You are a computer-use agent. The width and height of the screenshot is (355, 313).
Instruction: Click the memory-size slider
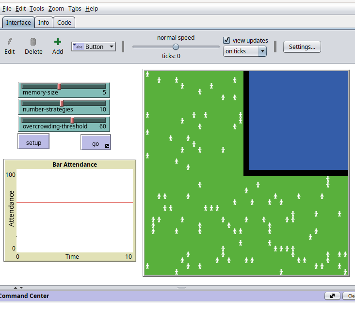[64, 90]
